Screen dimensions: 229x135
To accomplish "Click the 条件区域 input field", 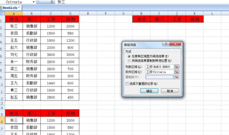I will click(160, 72).
